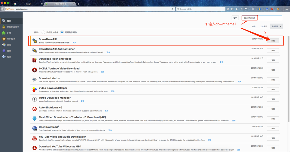
Task: Install DownThemAll! AntiContainer with 安装
Action: 273,51
